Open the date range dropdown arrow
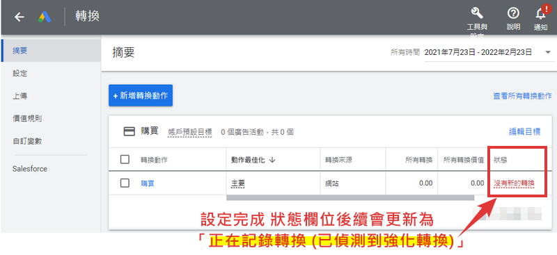Screen dimensions: 557x255 click(547, 53)
